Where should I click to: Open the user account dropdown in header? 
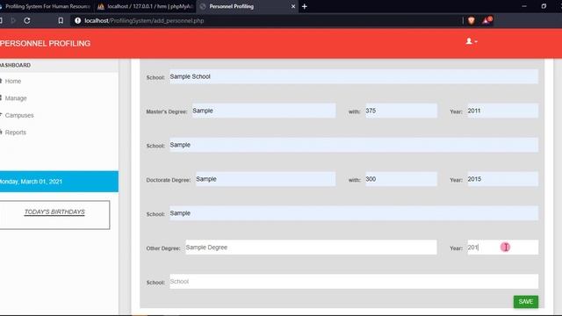[472, 41]
